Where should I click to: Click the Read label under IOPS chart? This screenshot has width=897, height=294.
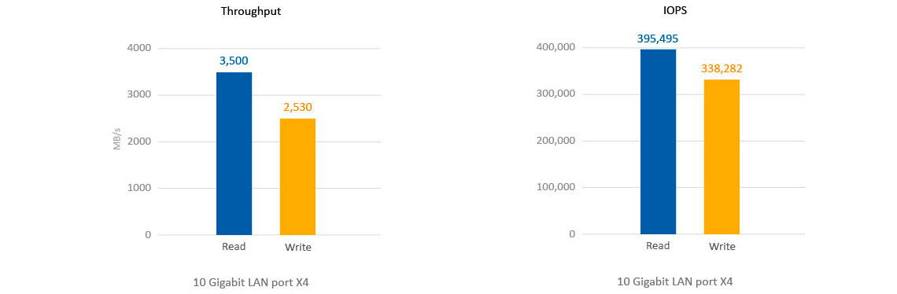(x=658, y=247)
